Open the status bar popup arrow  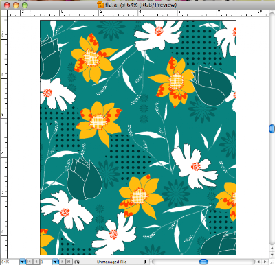146,262
